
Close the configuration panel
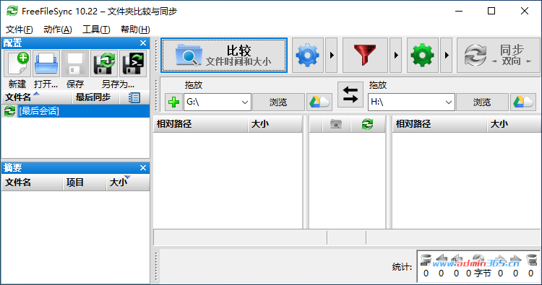tap(143, 43)
